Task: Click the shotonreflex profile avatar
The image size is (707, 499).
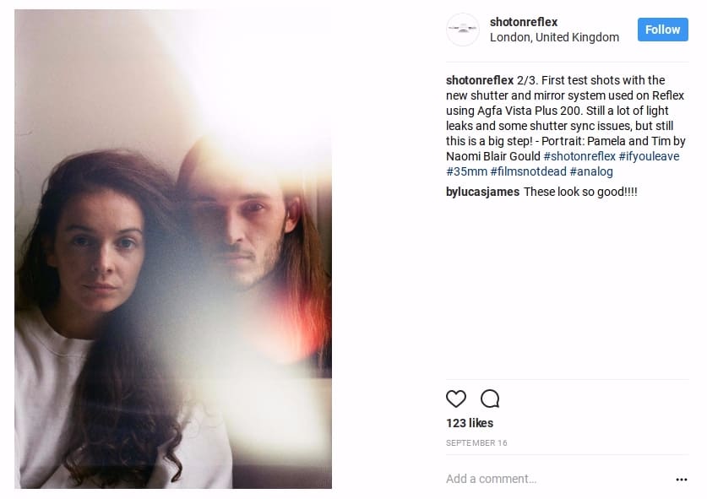Action: pyautogui.click(x=462, y=30)
